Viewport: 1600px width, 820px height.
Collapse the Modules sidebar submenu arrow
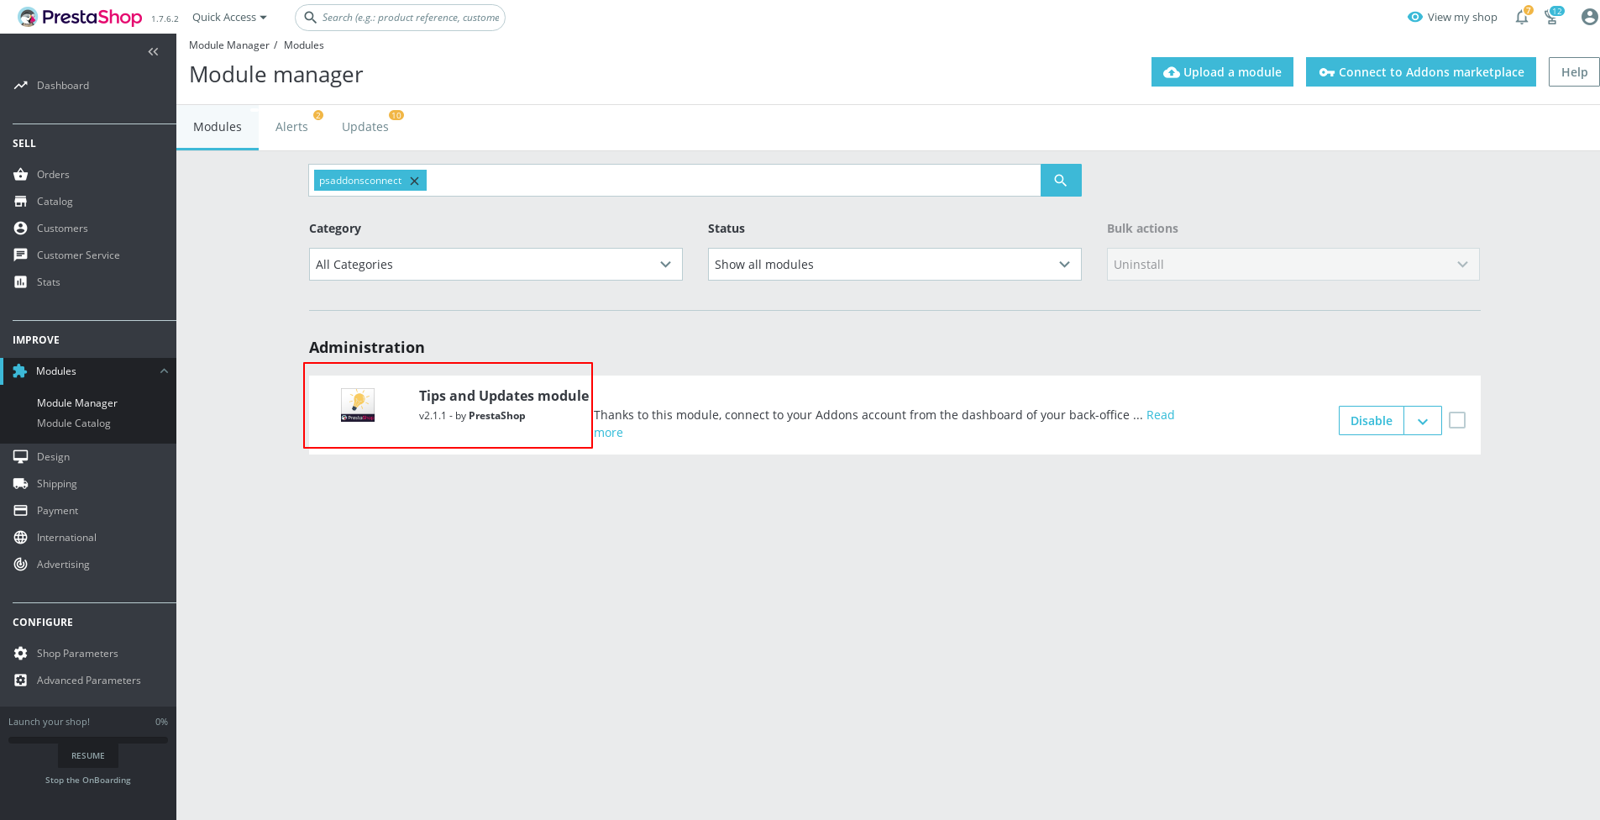click(164, 371)
